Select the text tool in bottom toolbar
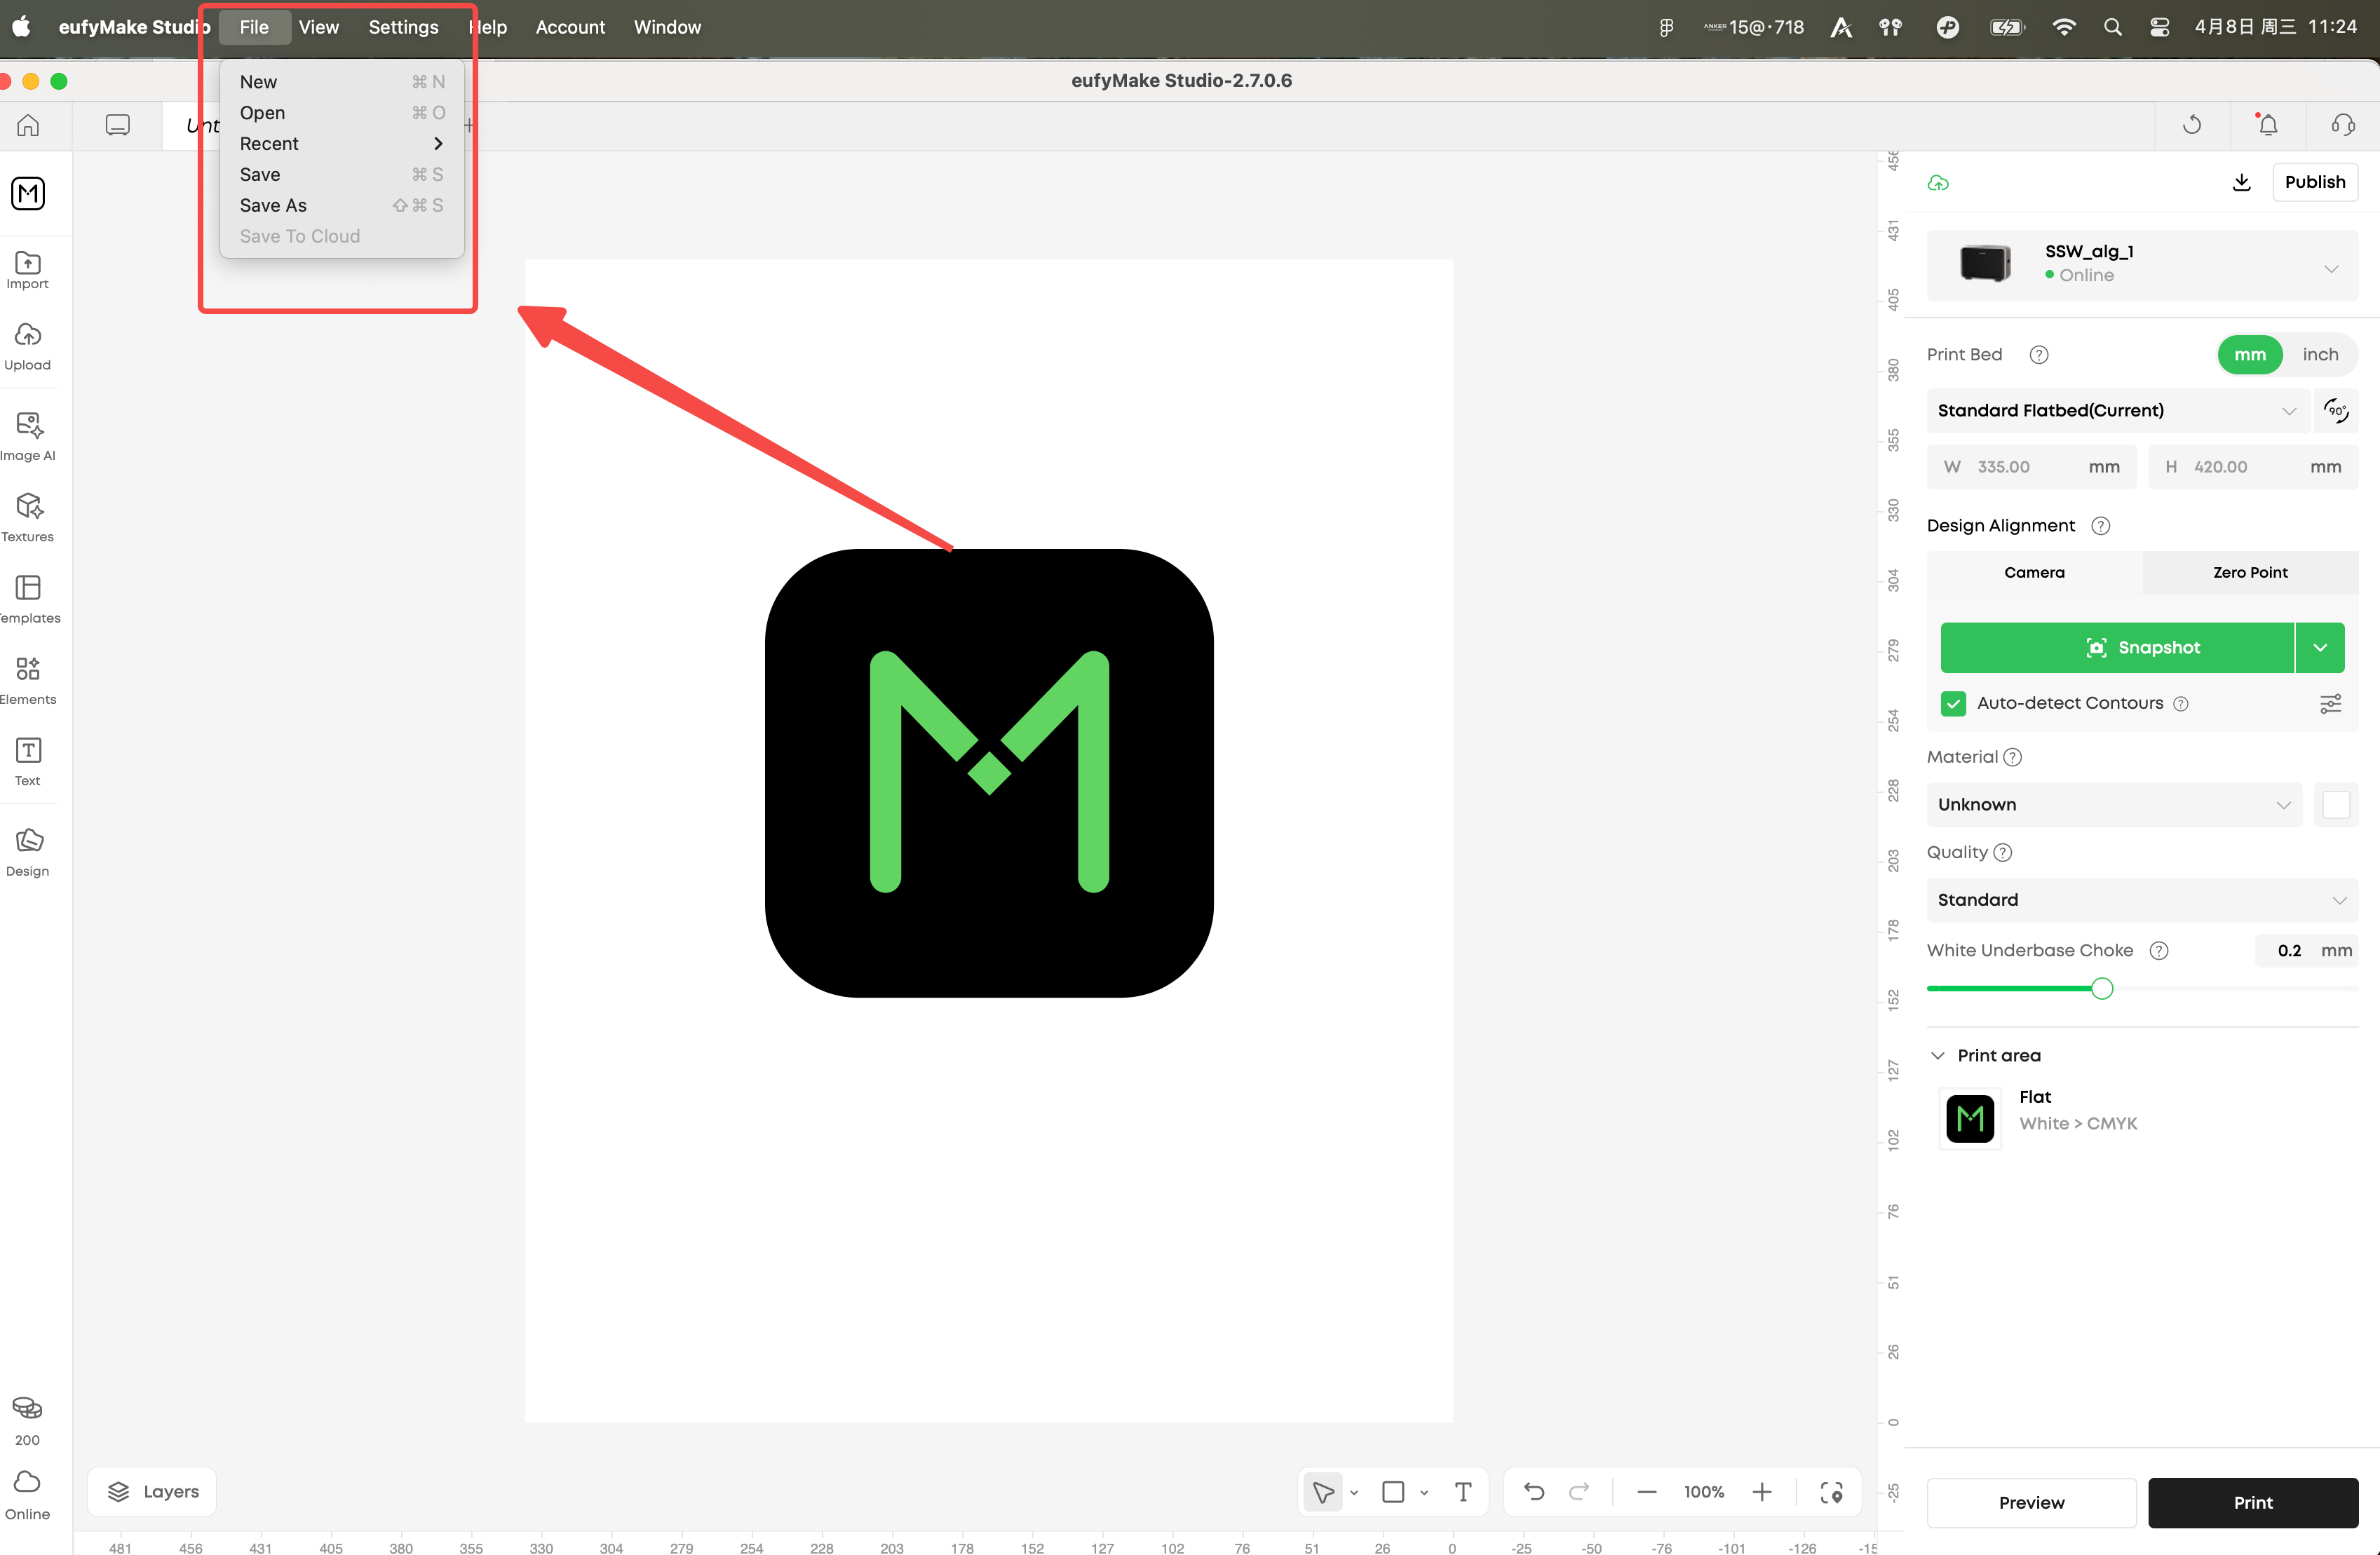This screenshot has height=1555, width=2380. point(1463,1492)
